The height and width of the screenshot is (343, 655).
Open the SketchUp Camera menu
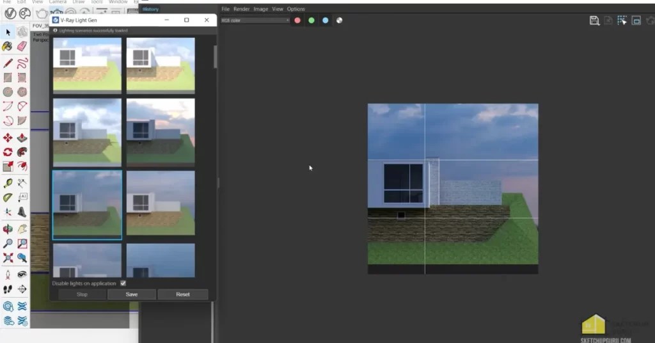click(x=58, y=2)
